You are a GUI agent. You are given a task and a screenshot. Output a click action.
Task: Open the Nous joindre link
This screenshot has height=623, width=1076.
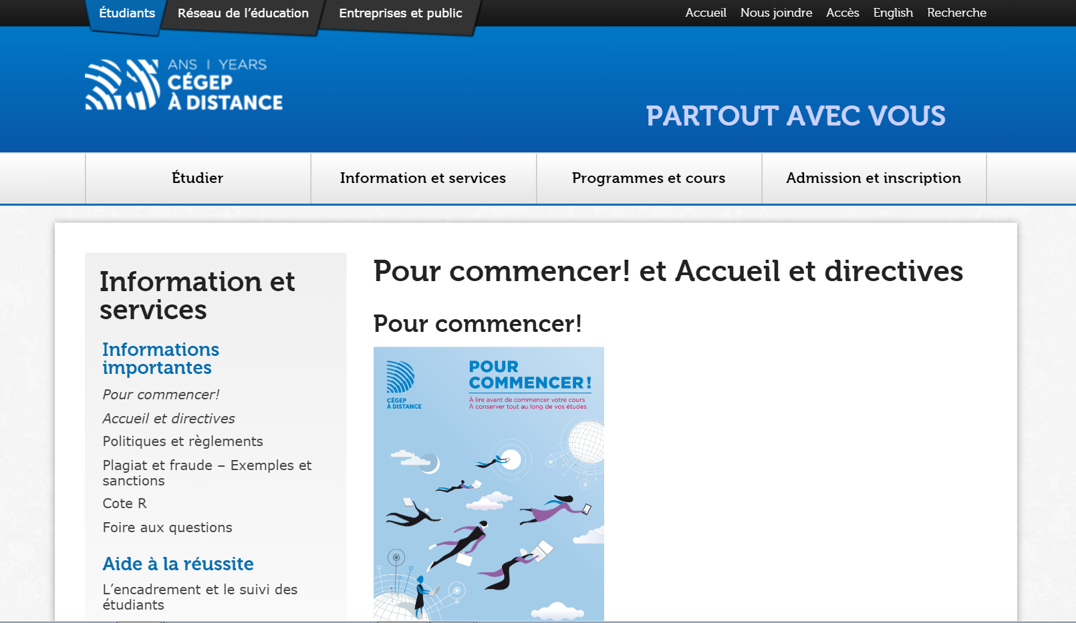[776, 13]
